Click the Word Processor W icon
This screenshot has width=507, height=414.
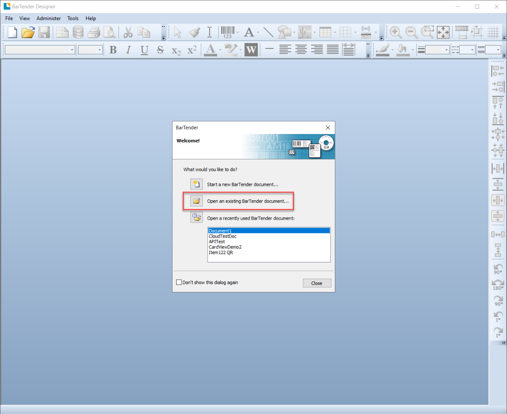click(251, 50)
